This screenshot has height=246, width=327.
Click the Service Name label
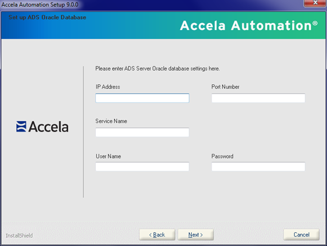(x=111, y=121)
